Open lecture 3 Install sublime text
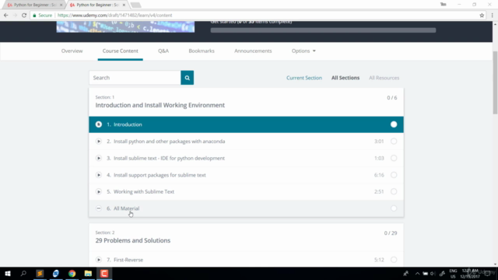 coord(246,158)
